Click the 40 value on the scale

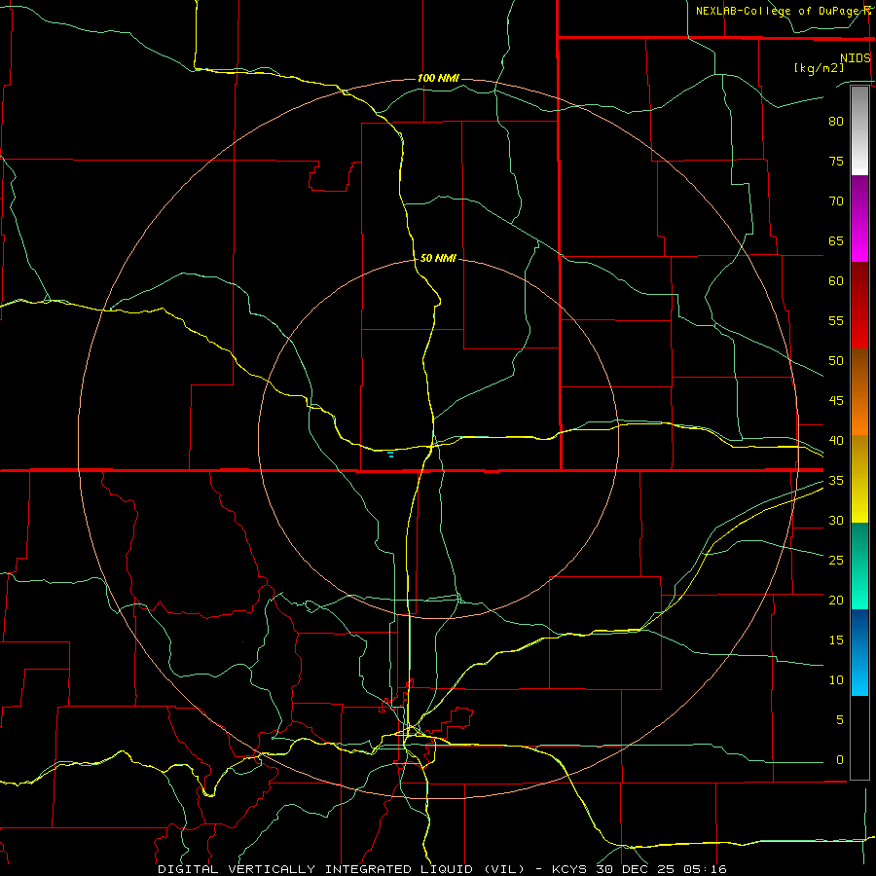tap(836, 440)
